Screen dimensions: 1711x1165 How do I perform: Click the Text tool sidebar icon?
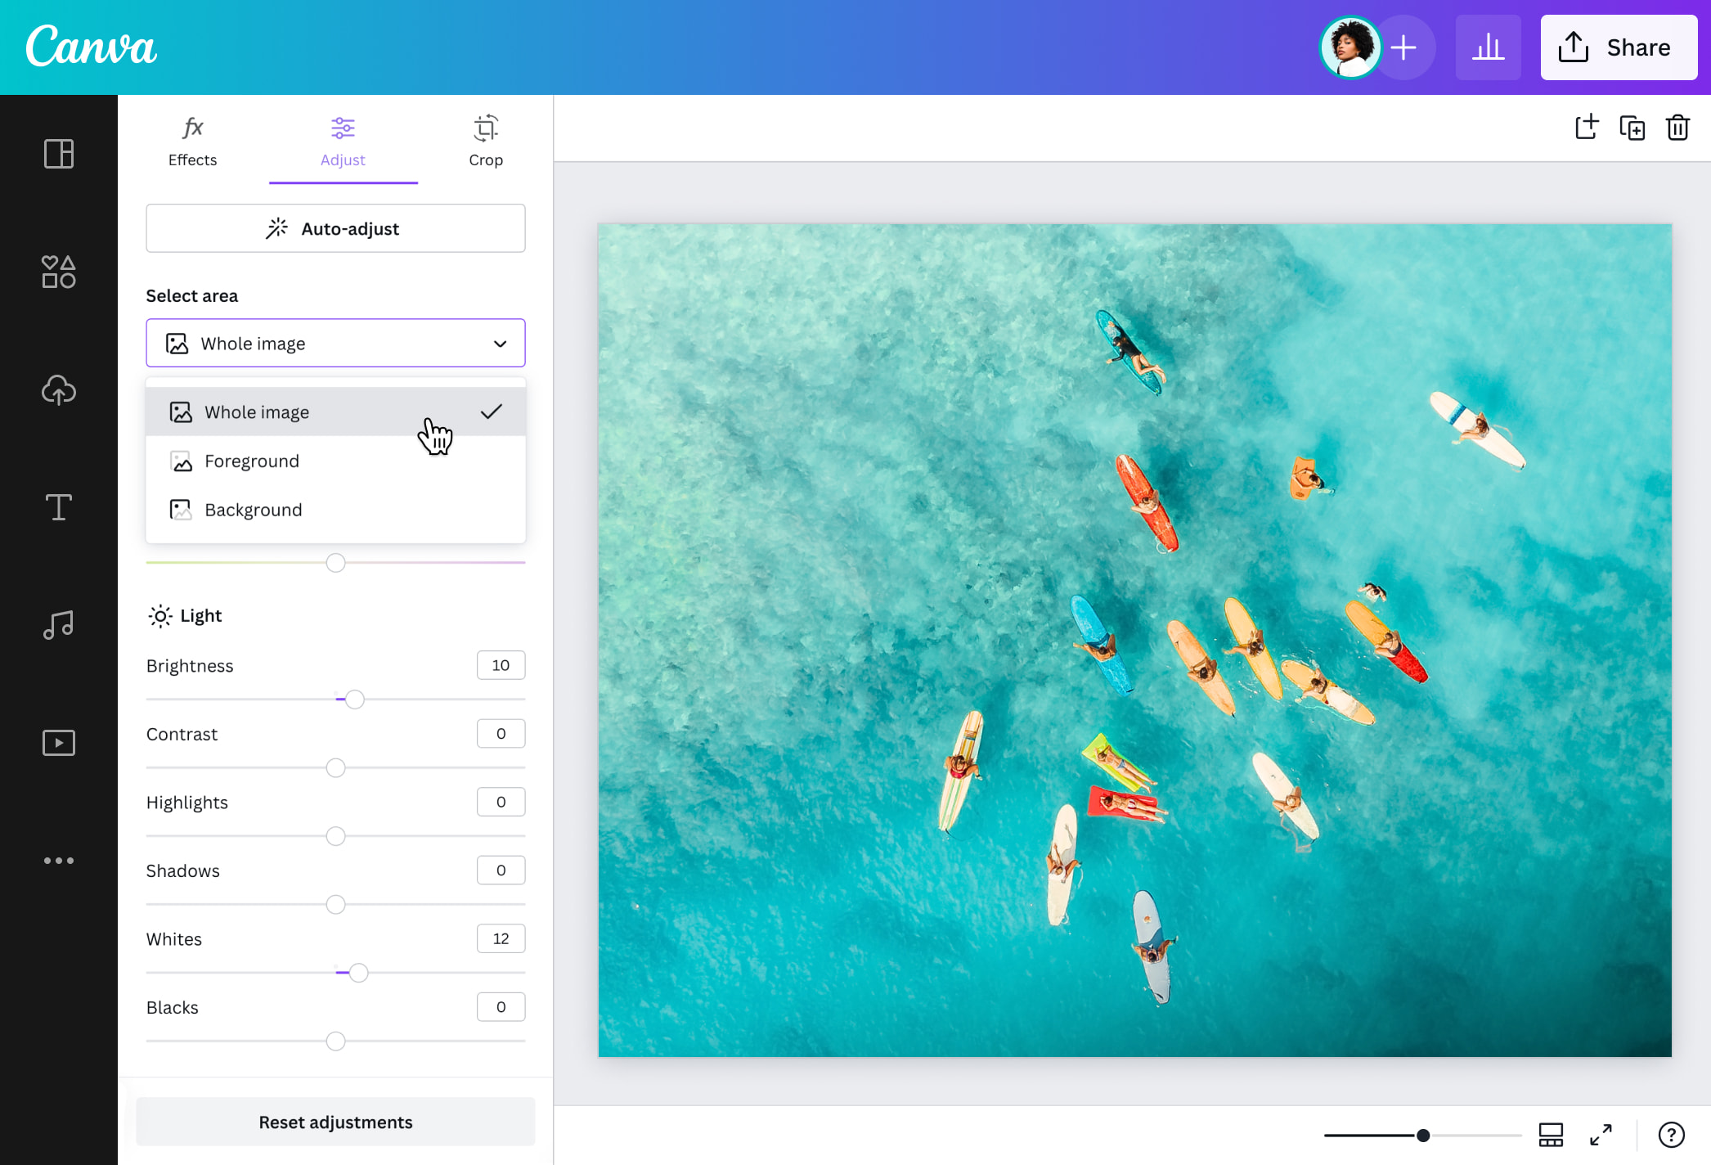point(58,507)
